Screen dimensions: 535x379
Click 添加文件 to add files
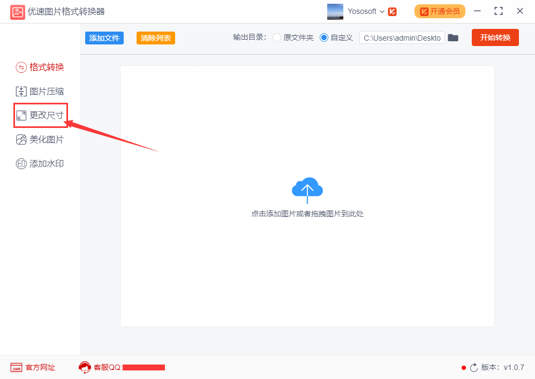[104, 37]
